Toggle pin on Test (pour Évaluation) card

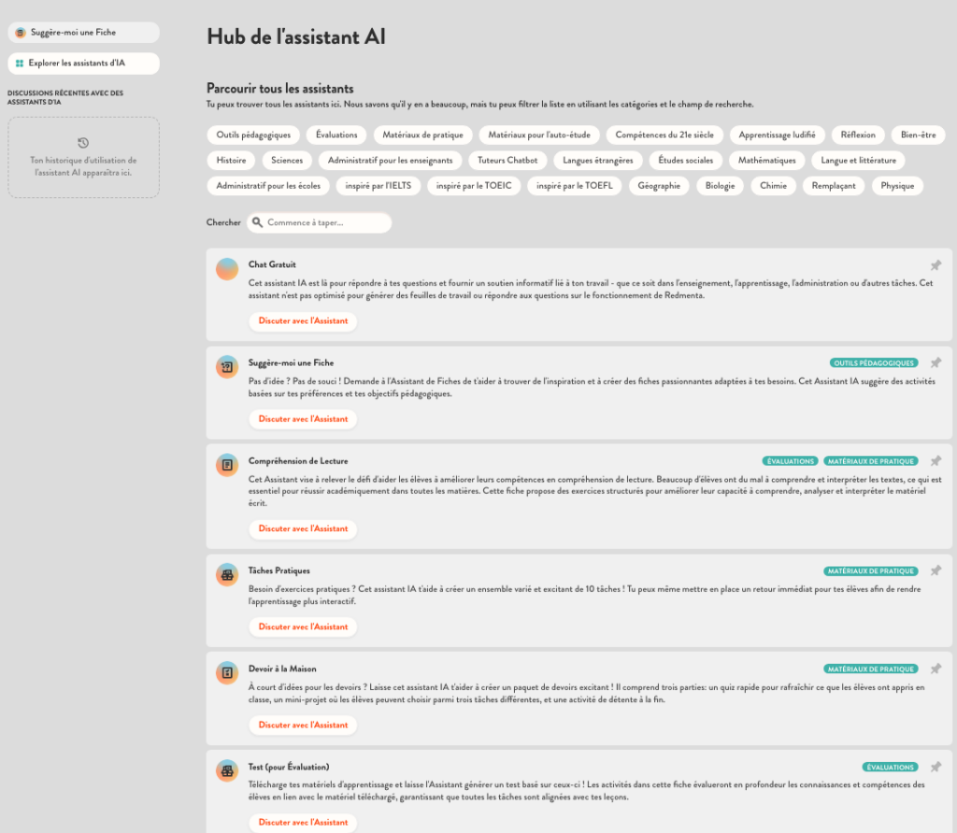(x=936, y=767)
